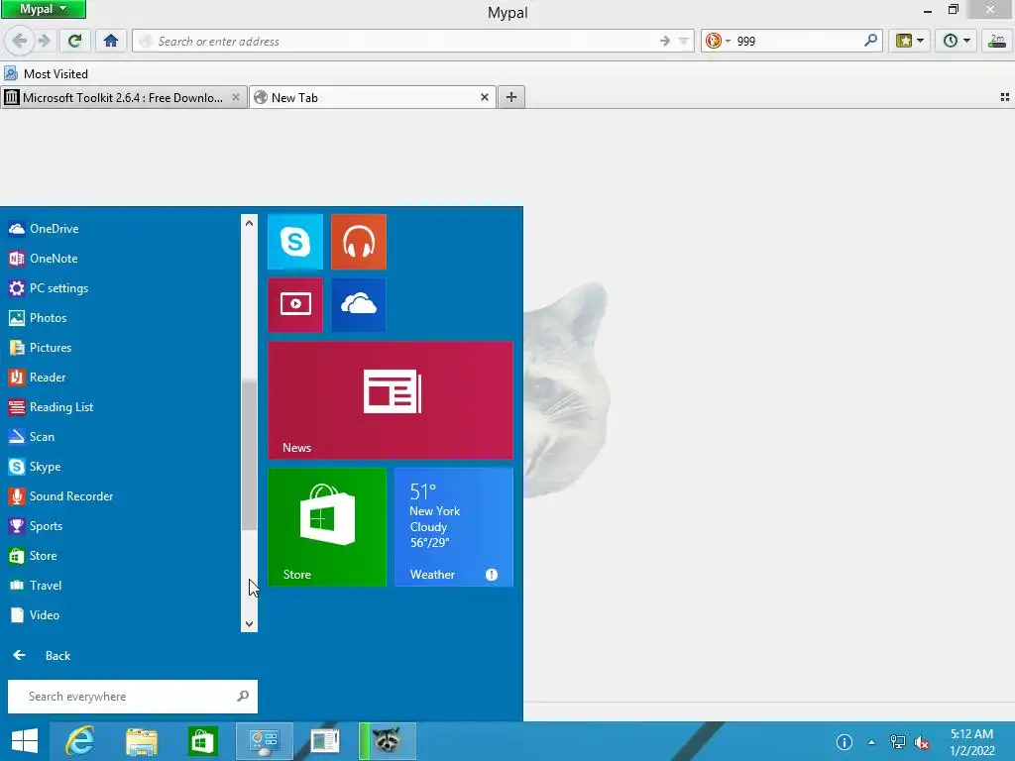Viewport: 1015px width, 761px height.
Task: Open the bookmarks star menu button
Action: [910, 41]
